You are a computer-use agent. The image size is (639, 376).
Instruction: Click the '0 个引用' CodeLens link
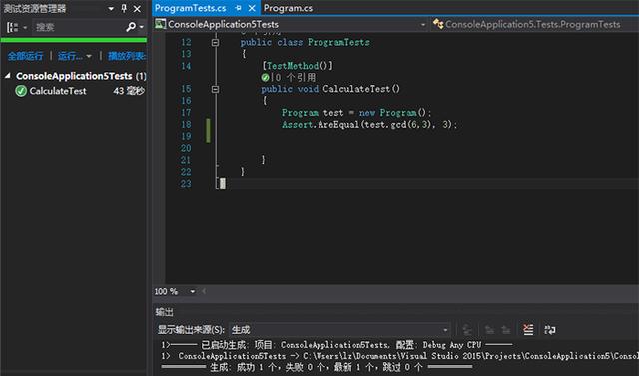[296, 78]
